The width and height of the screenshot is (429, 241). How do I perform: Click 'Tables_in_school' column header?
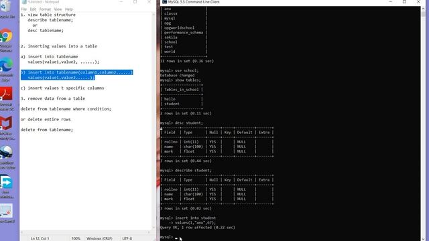182,89
